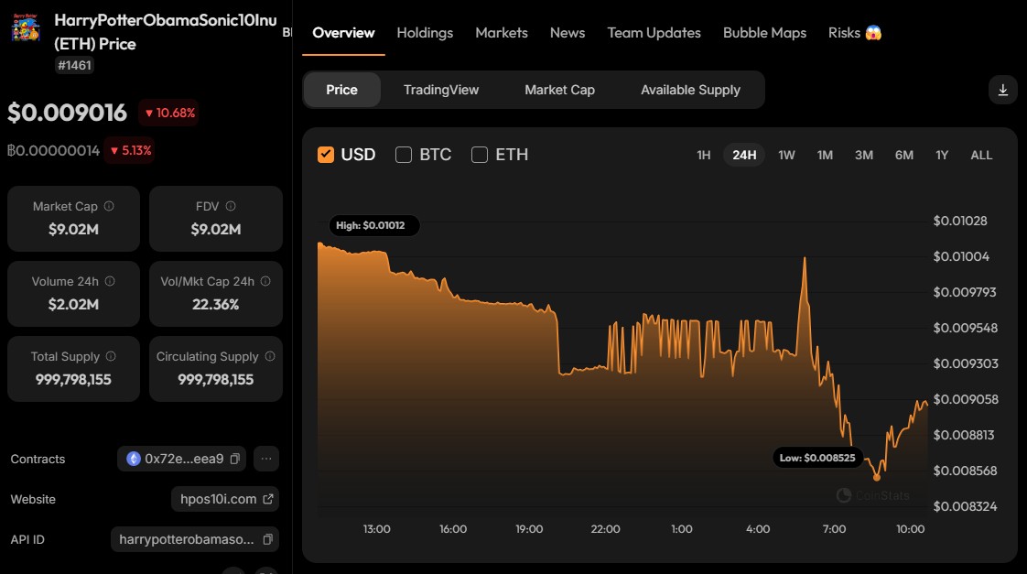Set chart range to 1M
The image size is (1027, 574).
(x=825, y=156)
